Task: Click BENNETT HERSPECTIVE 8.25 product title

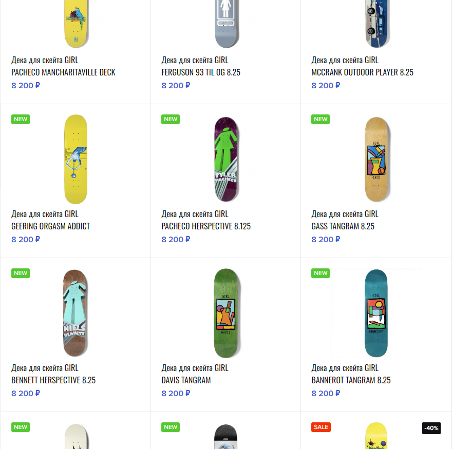Action: coord(53,380)
